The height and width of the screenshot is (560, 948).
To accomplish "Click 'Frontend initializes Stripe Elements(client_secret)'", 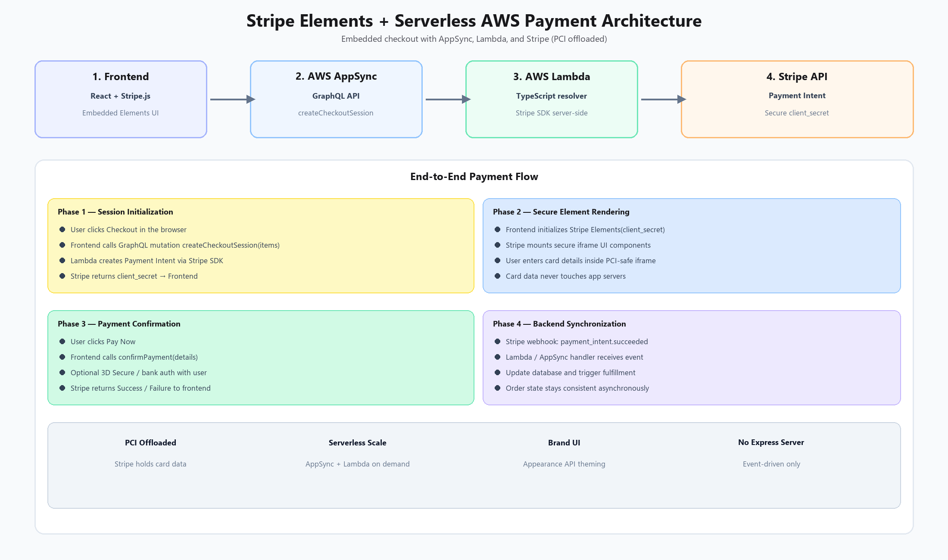I will coord(585,230).
